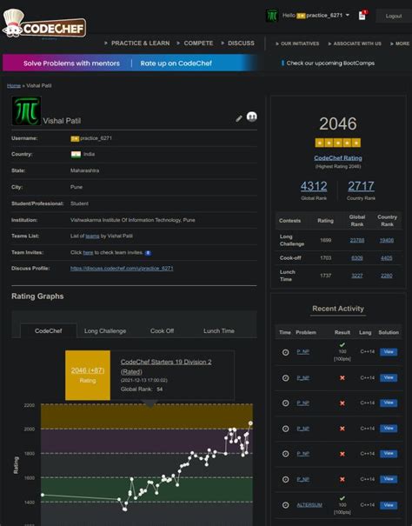Viewport: 412px width, 526px height.
Task: Click the last data point on rating graph
Action: (250, 423)
